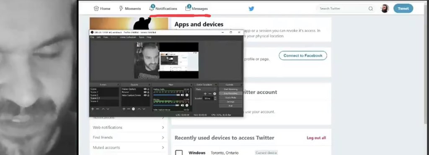Select Scene 4 in the Scenes list
This screenshot has width=429, height=155.
pyautogui.click(x=104, y=101)
